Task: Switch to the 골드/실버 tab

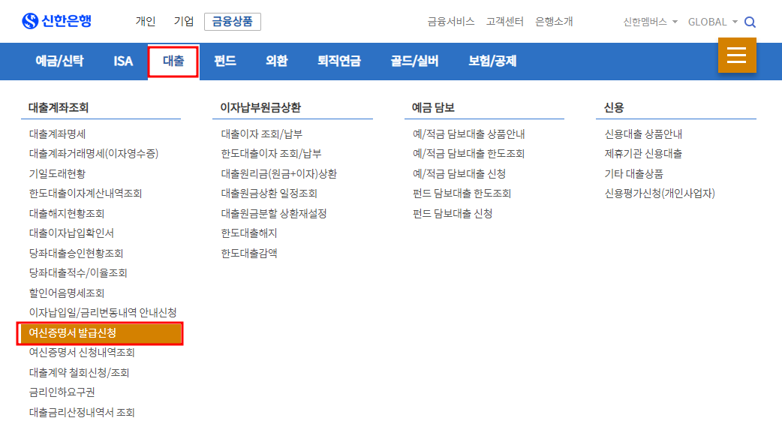Action: (414, 61)
